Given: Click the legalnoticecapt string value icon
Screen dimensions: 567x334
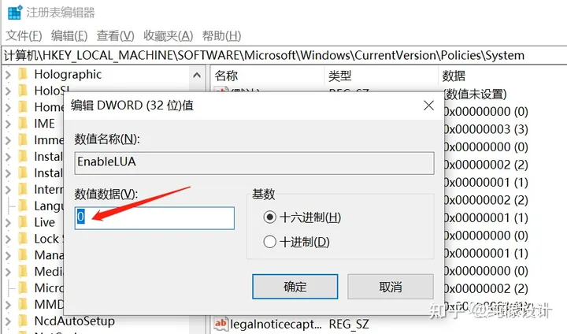Looking at the screenshot, I should coord(220,324).
